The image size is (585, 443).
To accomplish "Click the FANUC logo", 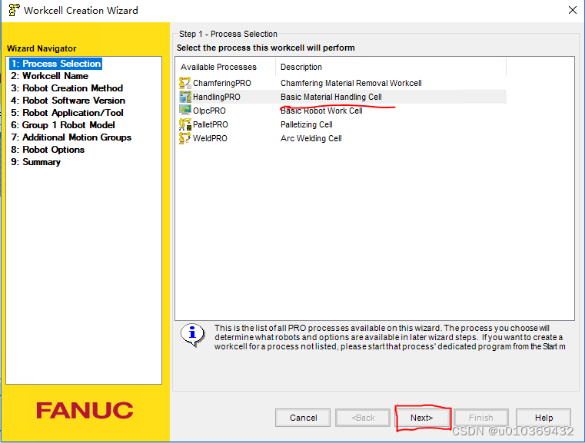I will pos(85,410).
